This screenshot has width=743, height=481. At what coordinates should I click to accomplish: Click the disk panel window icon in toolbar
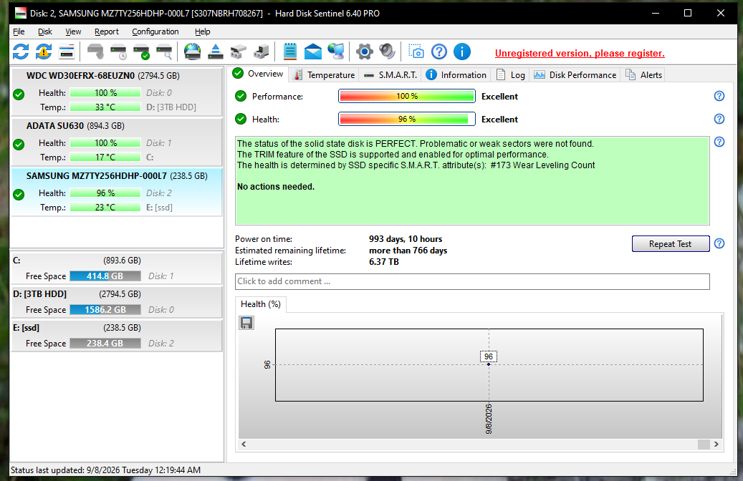[67, 52]
